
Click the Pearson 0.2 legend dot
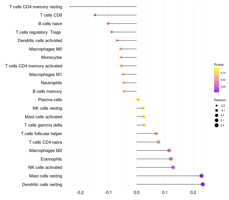pos(217,125)
